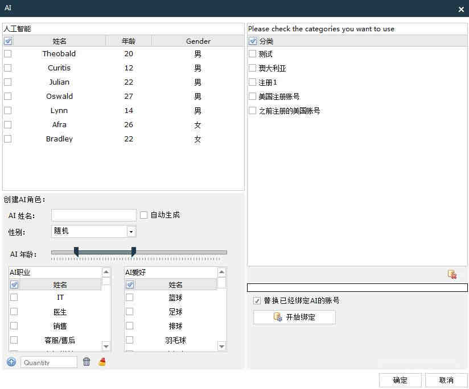
Task: Check the box for Curitis
Action: tap(8, 68)
